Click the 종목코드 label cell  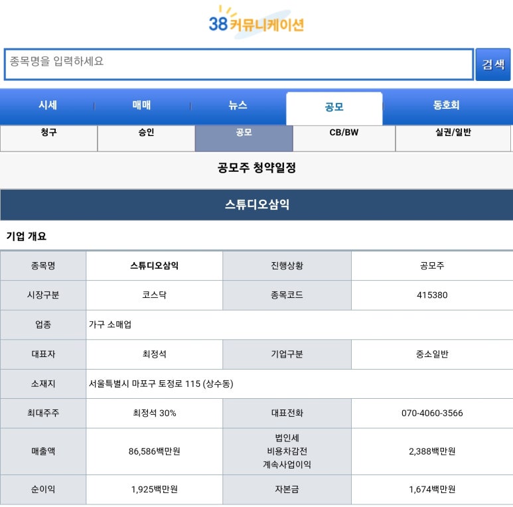point(287,295)
